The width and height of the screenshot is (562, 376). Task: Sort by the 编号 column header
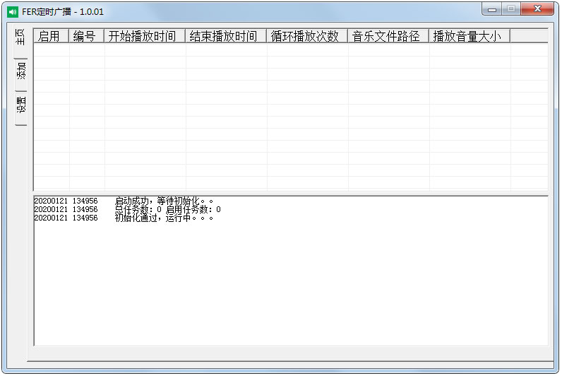(86, 36)
